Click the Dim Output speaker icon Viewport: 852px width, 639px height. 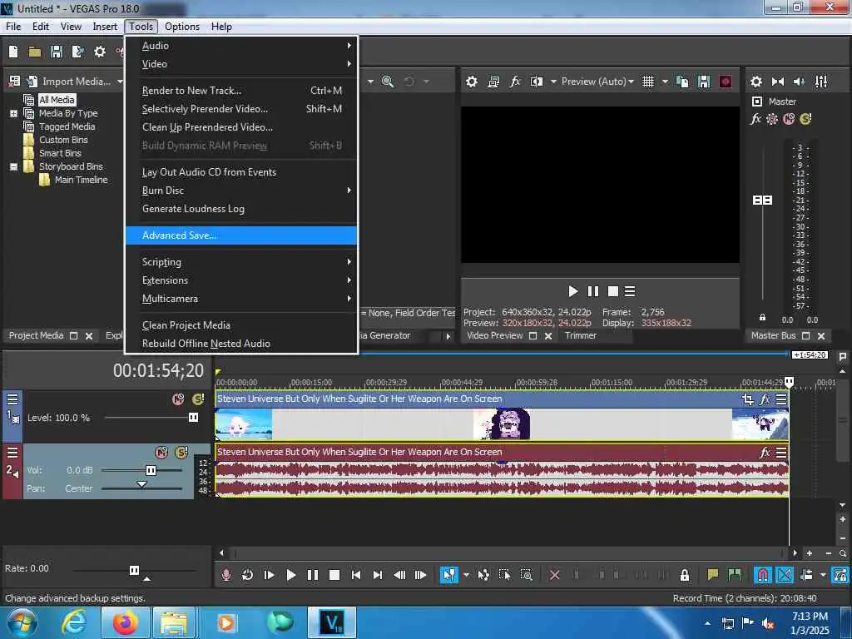click(x=799, y=82)
